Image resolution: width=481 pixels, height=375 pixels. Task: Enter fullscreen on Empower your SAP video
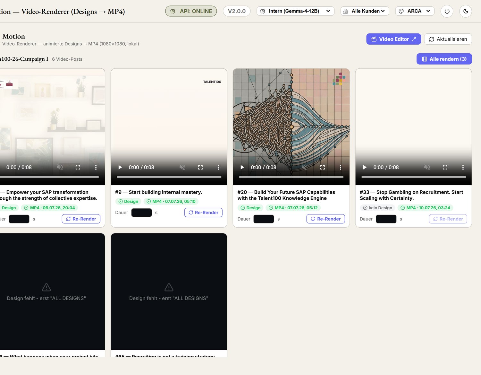tap(78, 167)
